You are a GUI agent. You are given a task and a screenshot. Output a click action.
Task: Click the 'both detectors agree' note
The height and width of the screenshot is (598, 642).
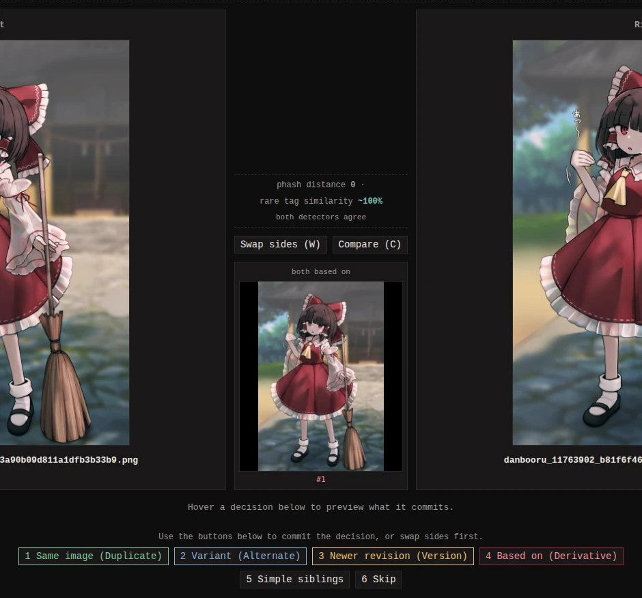(321, 217)
